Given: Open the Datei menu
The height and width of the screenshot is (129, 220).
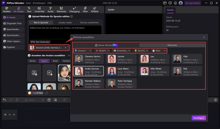Looking at the screenshot, I should click(x=28, y=3).
